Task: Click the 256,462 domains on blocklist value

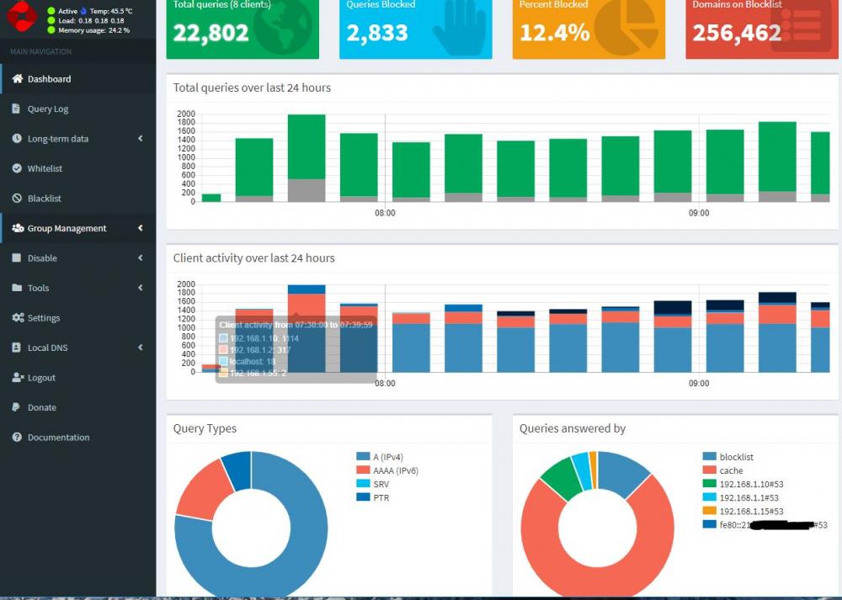Action: click(x=737, y=33)
